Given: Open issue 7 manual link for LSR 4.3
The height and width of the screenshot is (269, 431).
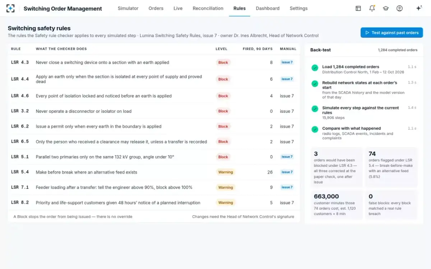Looking at the screenshot, I should 287,62.
